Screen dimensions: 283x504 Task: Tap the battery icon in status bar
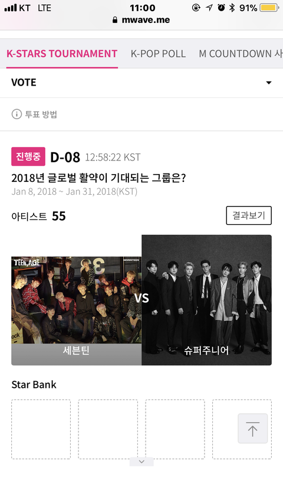pos(269,8)
